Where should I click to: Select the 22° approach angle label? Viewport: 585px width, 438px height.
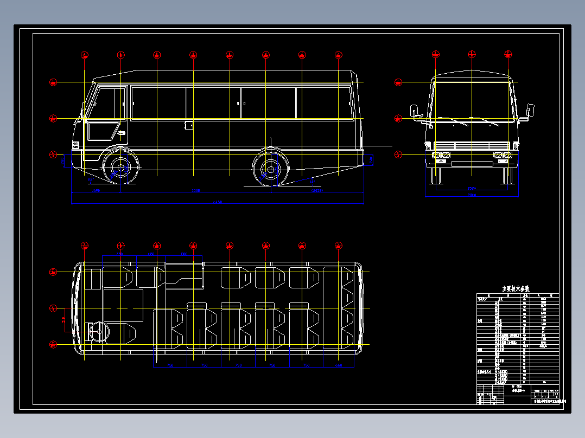tap(91, 179)
